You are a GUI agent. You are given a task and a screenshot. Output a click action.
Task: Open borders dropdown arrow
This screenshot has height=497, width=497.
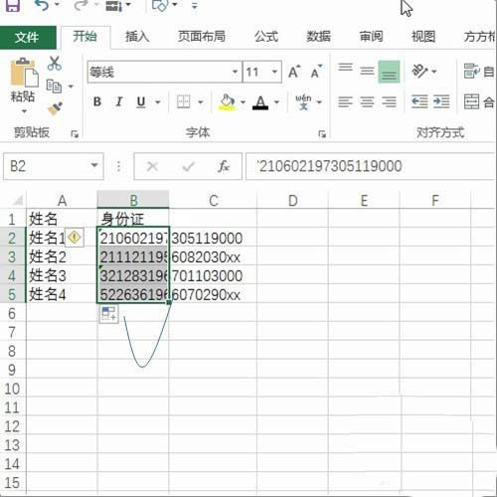click(200, 102)
